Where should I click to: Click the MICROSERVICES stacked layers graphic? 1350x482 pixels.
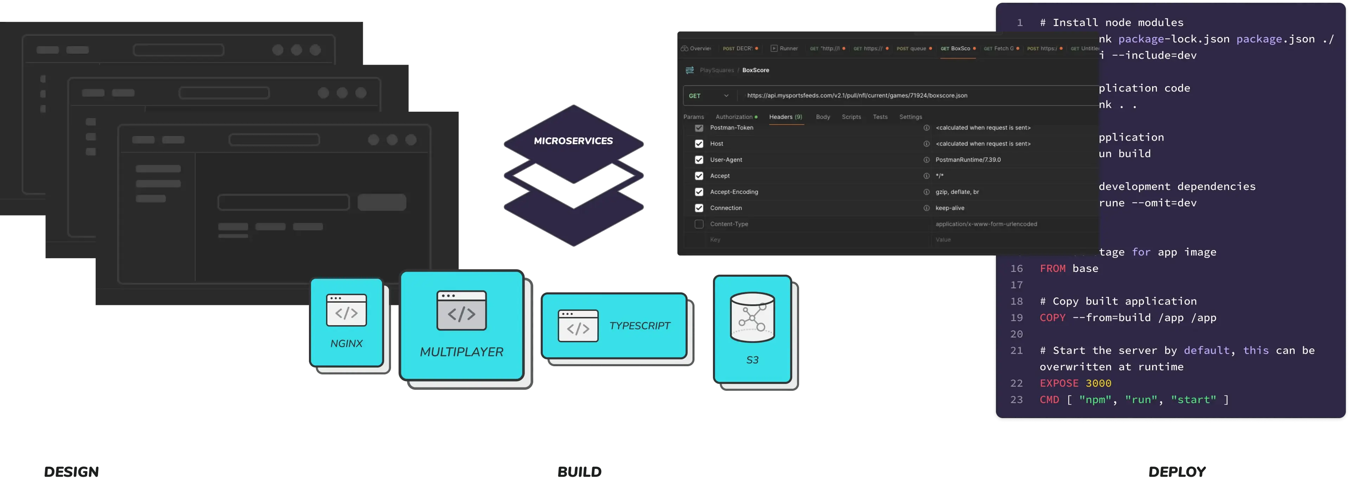pos(573,175)
